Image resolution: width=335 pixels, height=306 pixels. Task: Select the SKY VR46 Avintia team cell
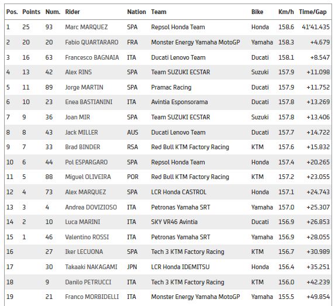174,222
